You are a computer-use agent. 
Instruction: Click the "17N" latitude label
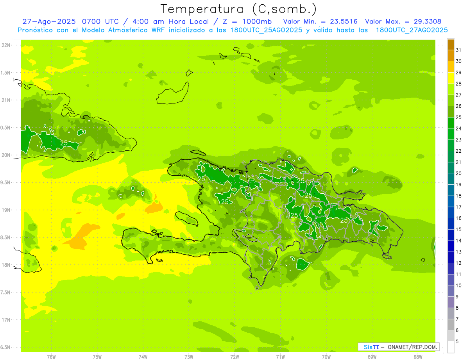[6, 320]
